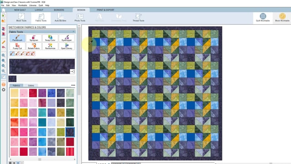The width and height of the screenshot is (291, 164).
Task: Open a project with the orange folder icon
Action: (4, 20)
